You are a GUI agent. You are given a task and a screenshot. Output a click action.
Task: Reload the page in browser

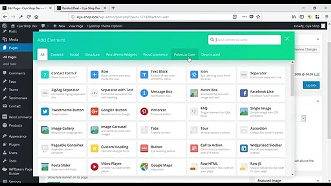[28, 17]
